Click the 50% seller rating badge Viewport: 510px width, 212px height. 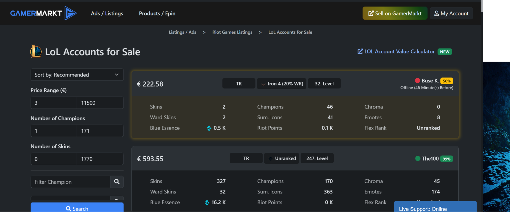pos(447,81)
